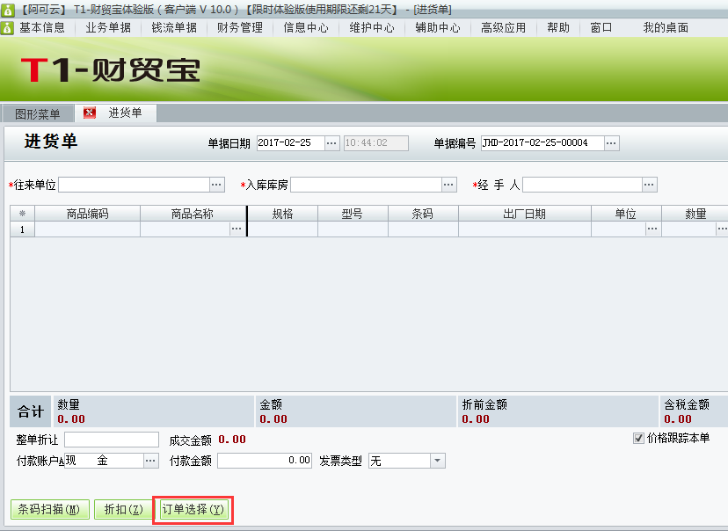Open 窗口 menu
The image size is (728, 531).
click(x=601, y=28)
